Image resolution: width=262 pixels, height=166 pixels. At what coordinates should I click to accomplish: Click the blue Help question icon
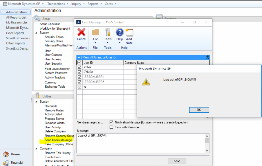point(120,32)
